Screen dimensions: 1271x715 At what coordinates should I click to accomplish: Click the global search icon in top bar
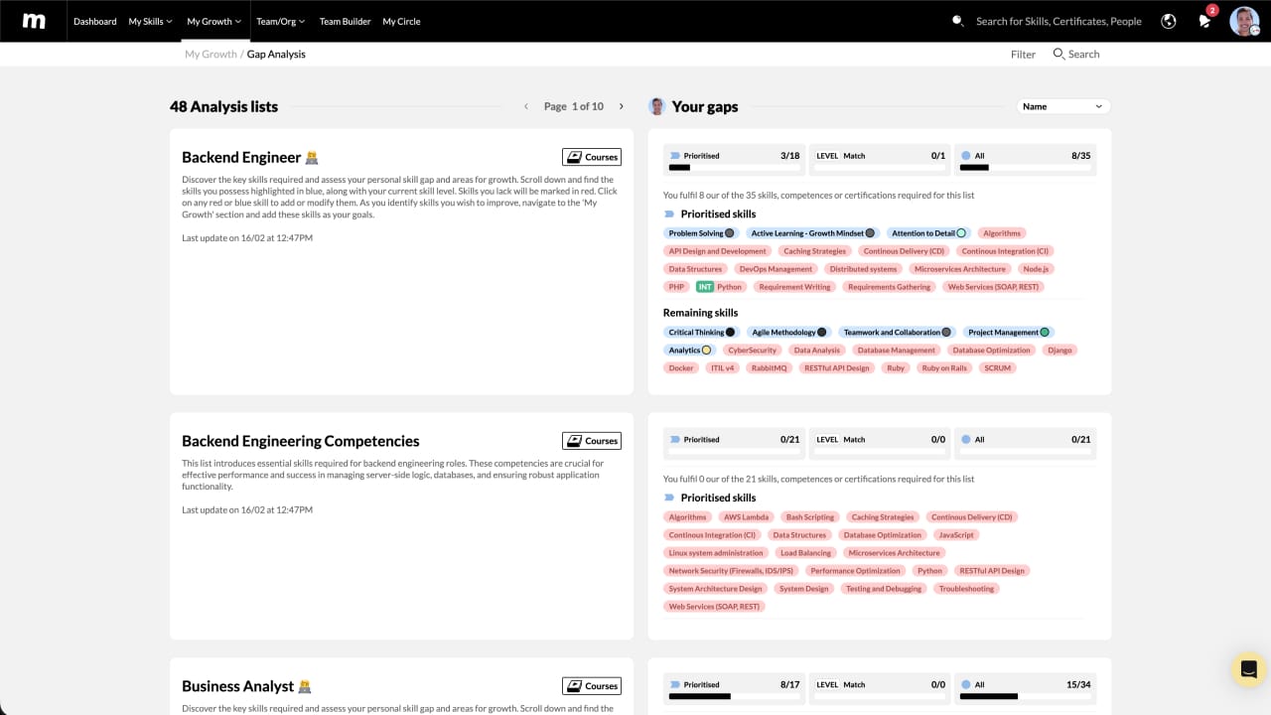click(957, 21)
